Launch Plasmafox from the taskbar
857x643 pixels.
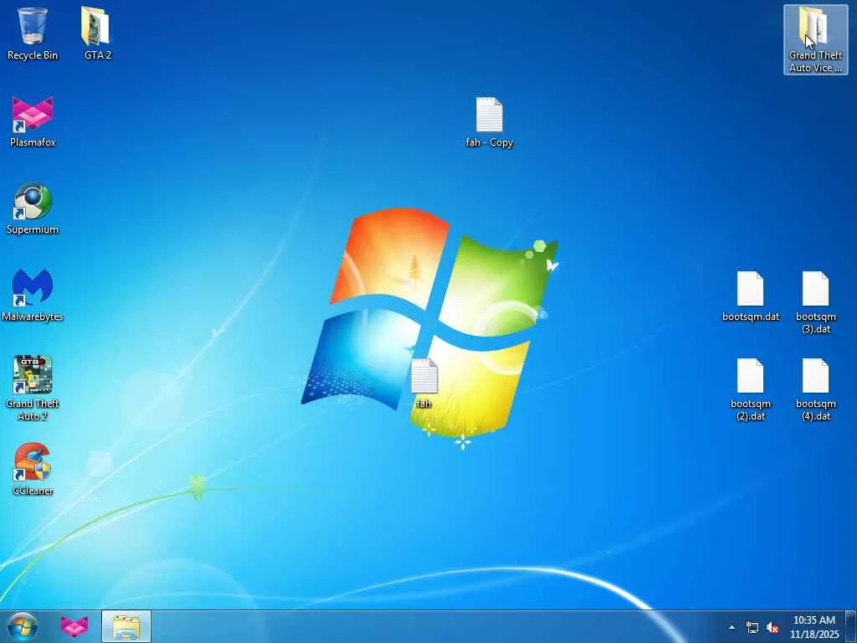tap(74, 626)
